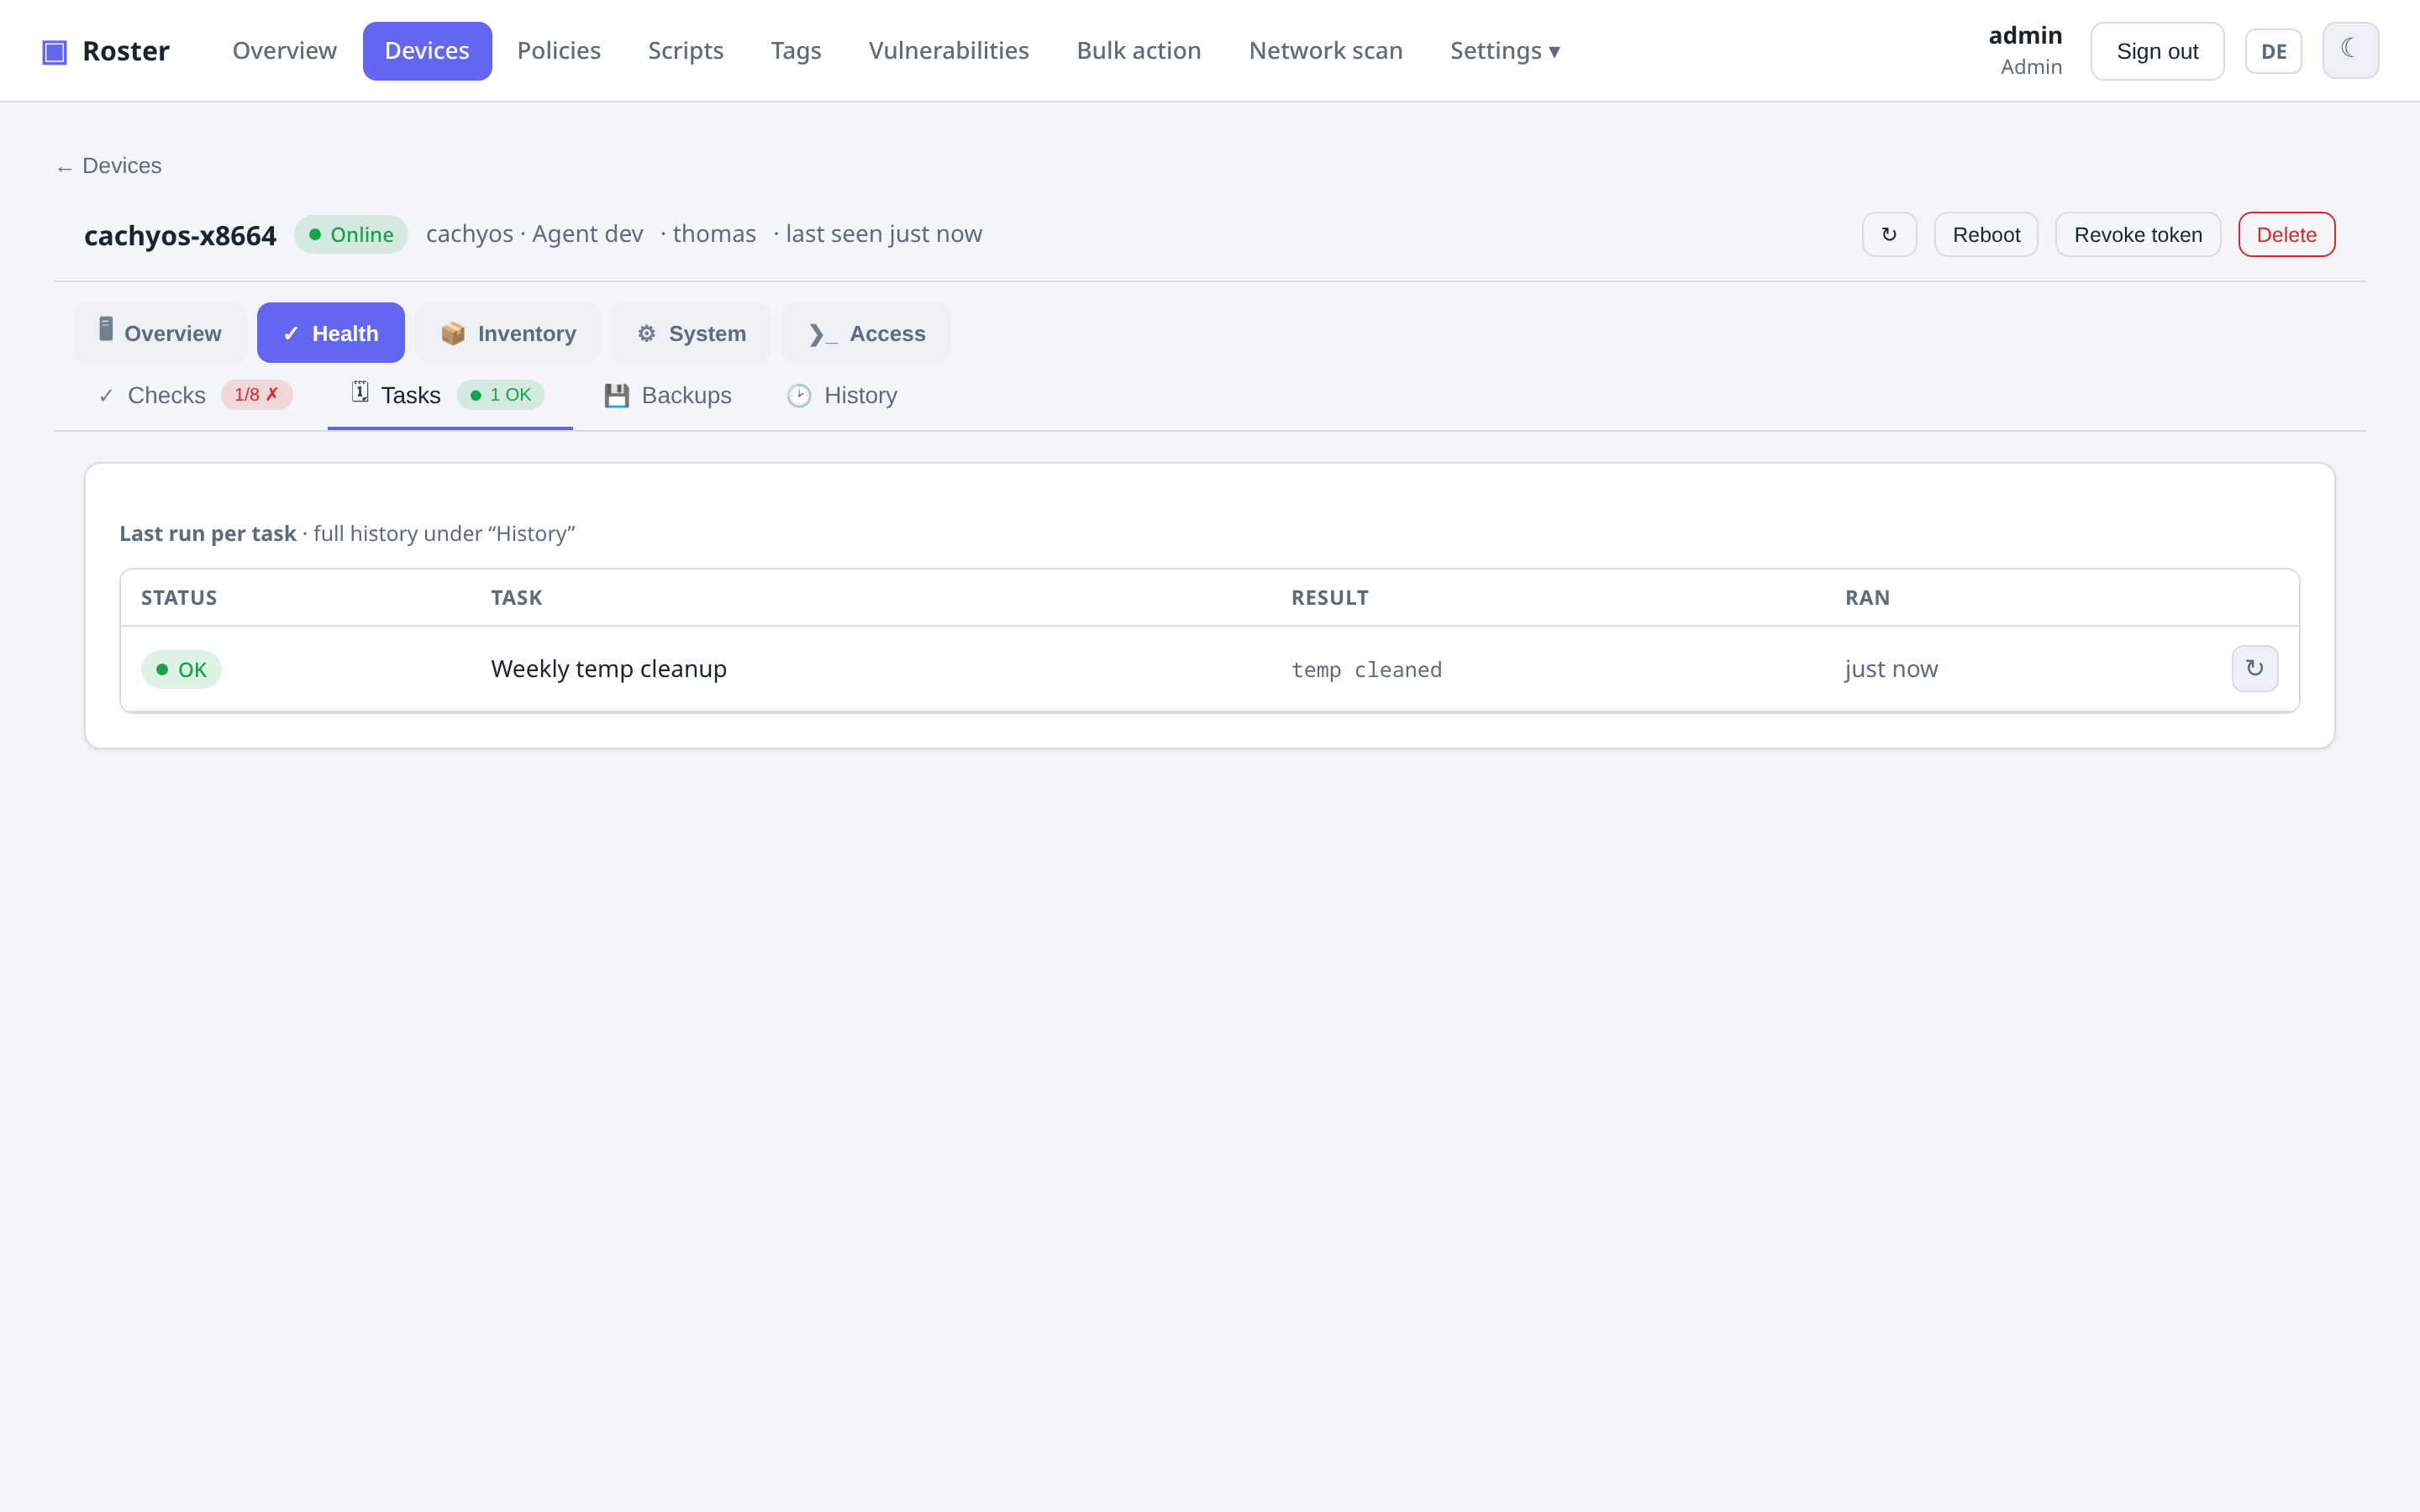This screenshot has height=1512, width=2420.
Task: Click the 1 OK tasks badge
Action: point(501,395)
